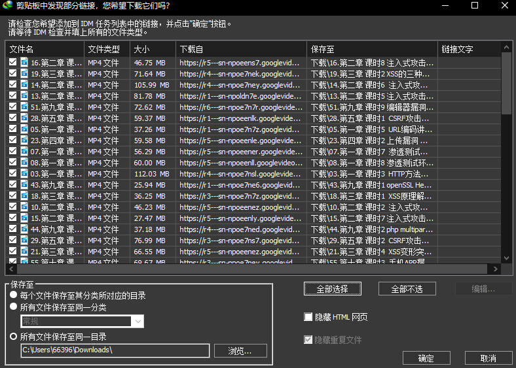Uncheck the checkbox for 19.第三章 file
Screen dimensions: 516x368
pyautogui.click(x=13, y=73)
